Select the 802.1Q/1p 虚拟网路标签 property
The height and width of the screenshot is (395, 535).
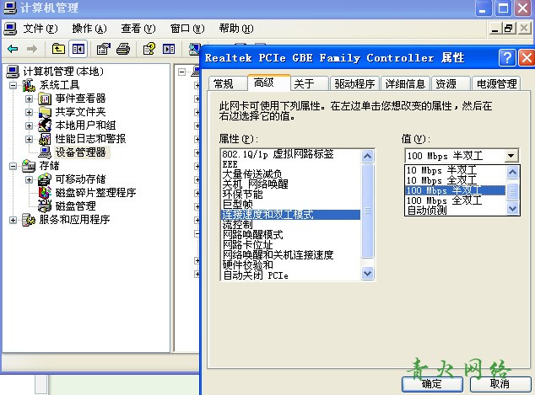click(290, 154)
